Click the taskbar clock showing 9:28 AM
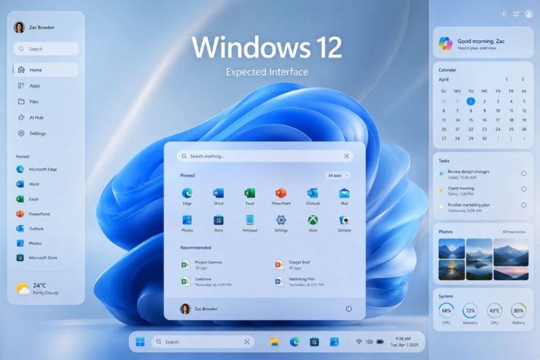Viewport: 540px width, 360px height. [x=404, y=342]
